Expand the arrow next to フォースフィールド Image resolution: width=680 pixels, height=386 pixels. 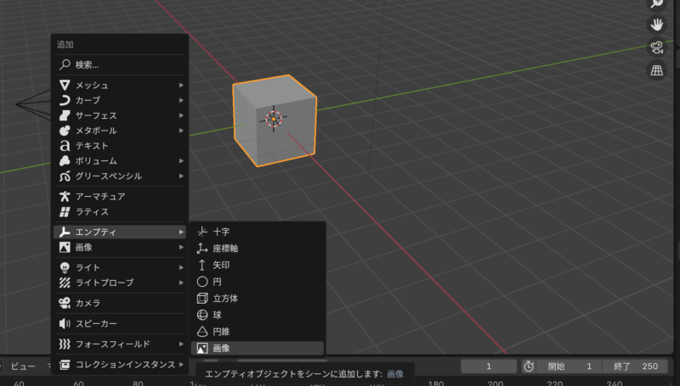click(181, 344)
